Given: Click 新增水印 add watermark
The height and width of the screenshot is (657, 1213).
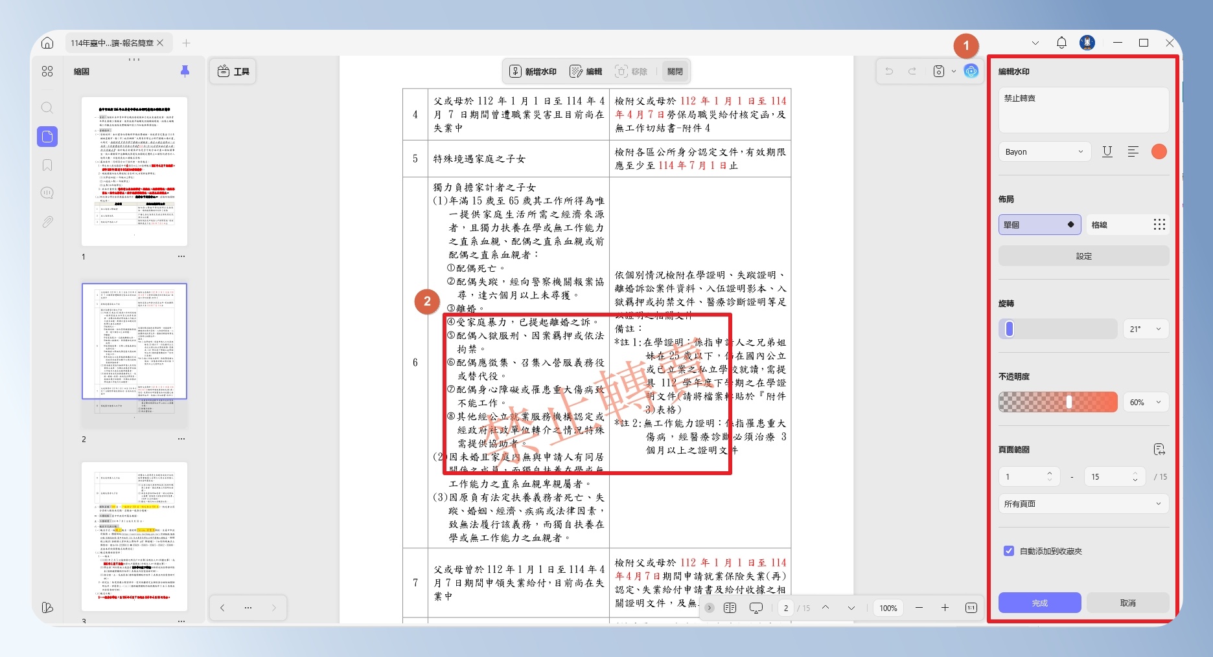Looking at the screenshot, I should coord(533,71).
